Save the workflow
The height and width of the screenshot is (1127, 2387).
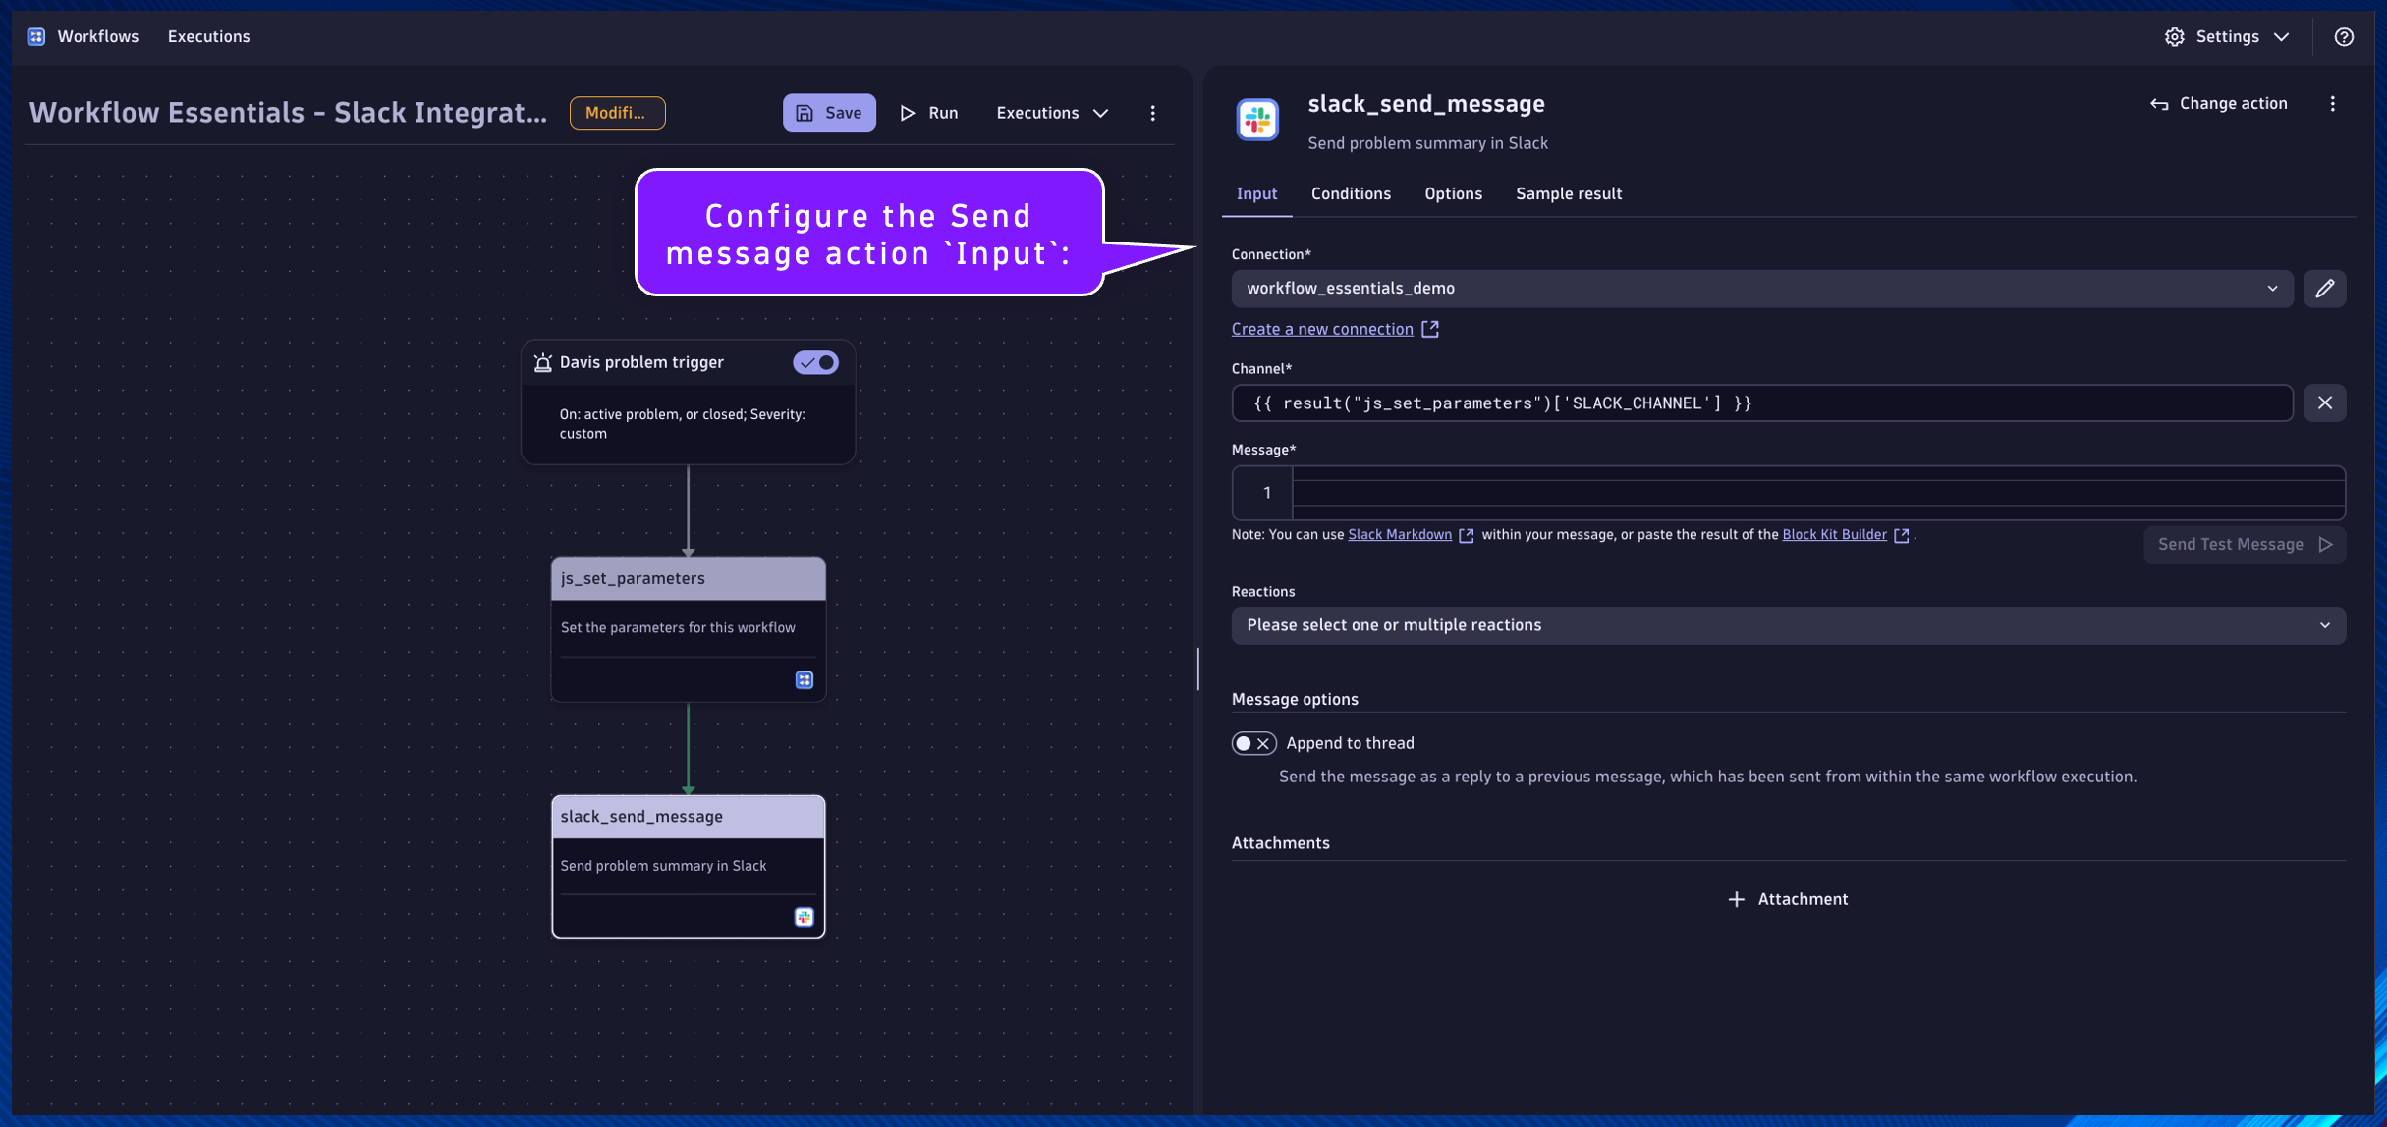[828, 113]
